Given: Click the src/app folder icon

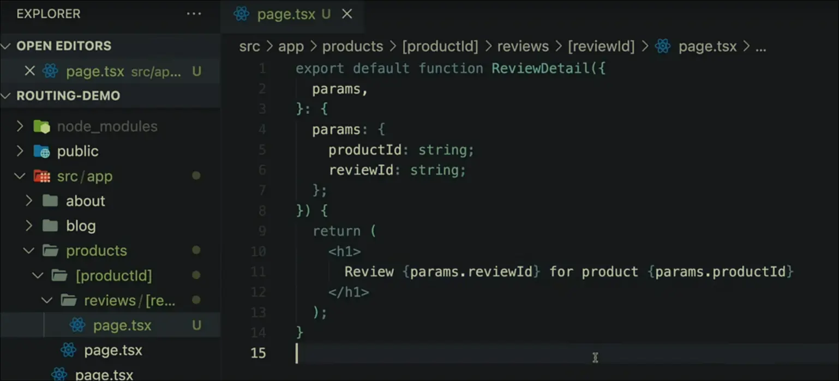Looking at the screenshot, I should tap(41, 177).
